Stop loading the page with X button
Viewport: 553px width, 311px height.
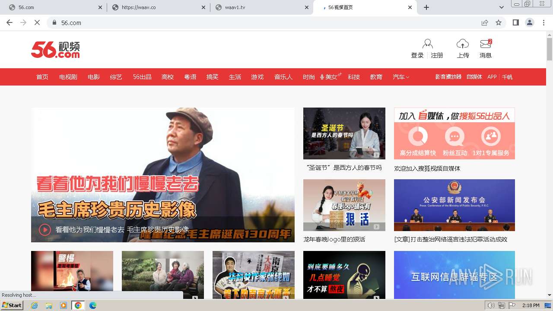[37, 22]
